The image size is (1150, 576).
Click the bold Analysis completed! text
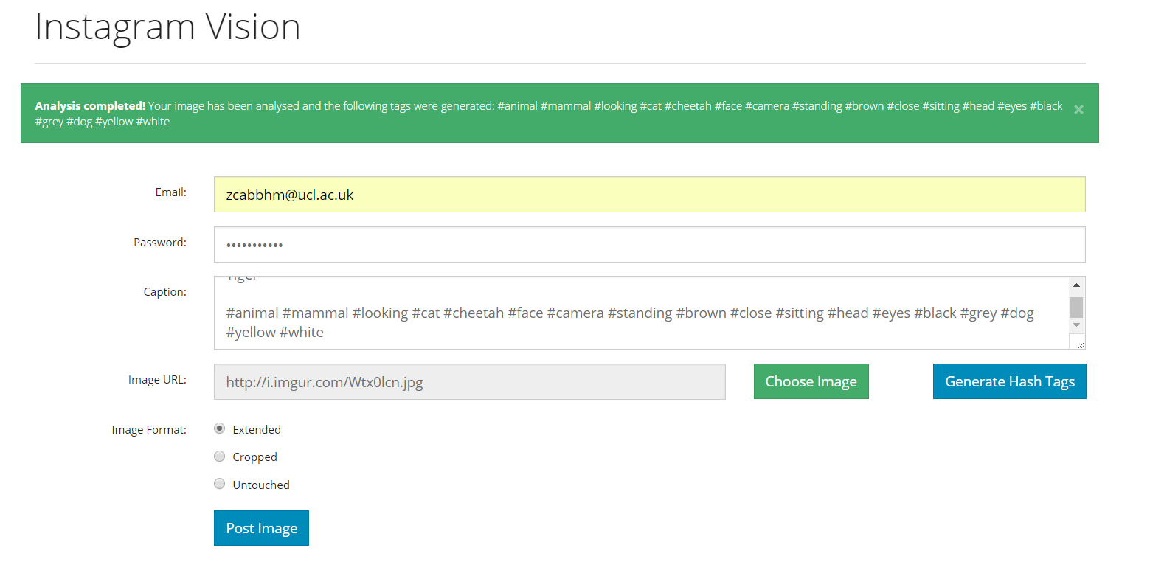[90, 106]
